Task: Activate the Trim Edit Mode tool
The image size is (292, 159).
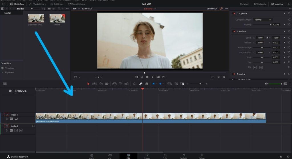Action: tap(94, 84)
